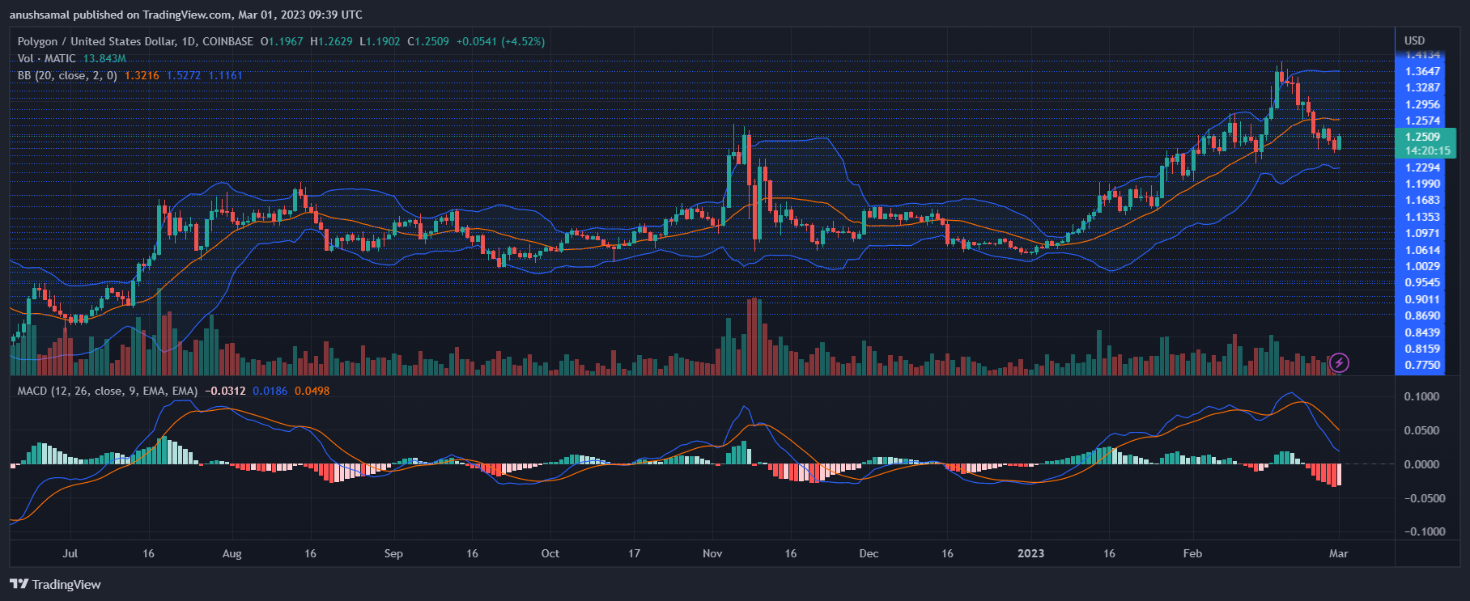Click the MACD histogram value −0.0312

(x=225, y=391)
